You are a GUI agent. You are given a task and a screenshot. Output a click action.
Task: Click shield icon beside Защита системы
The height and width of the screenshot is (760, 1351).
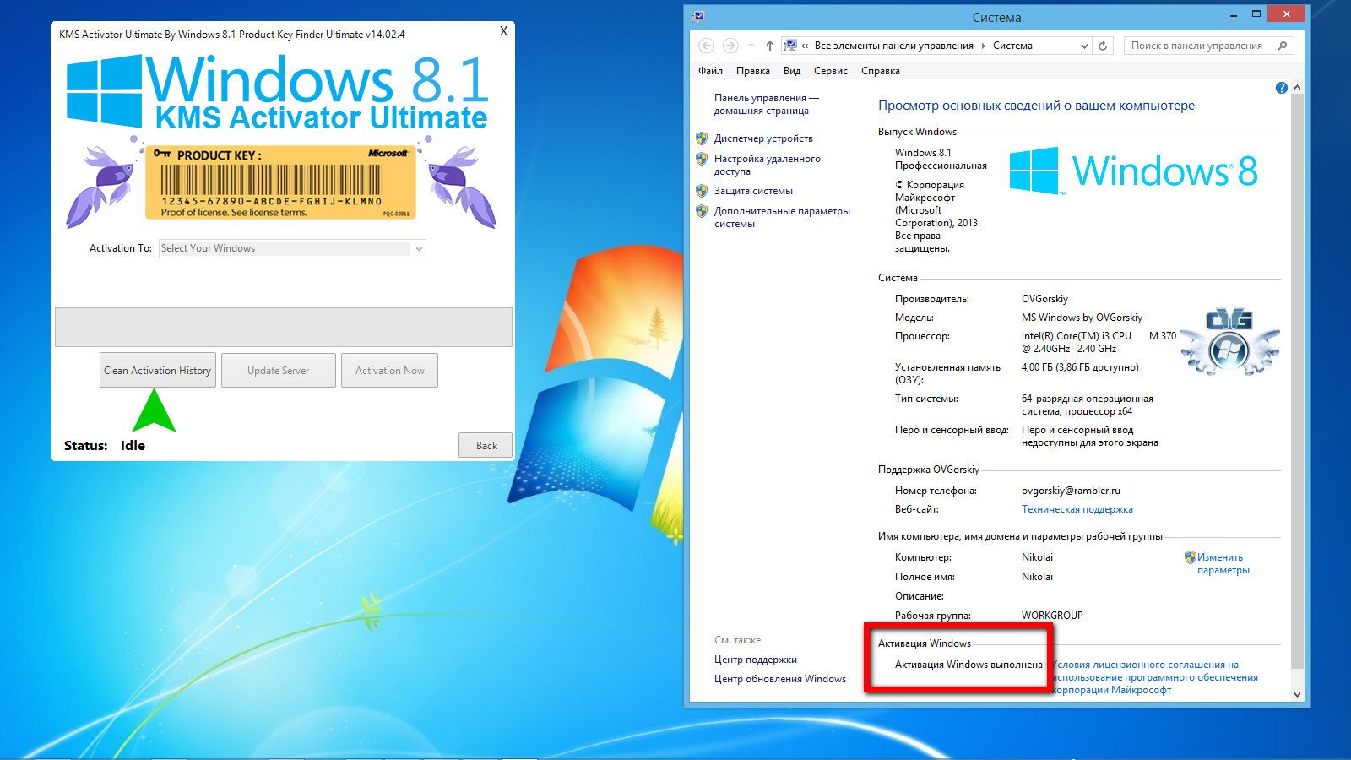(702, 191)
